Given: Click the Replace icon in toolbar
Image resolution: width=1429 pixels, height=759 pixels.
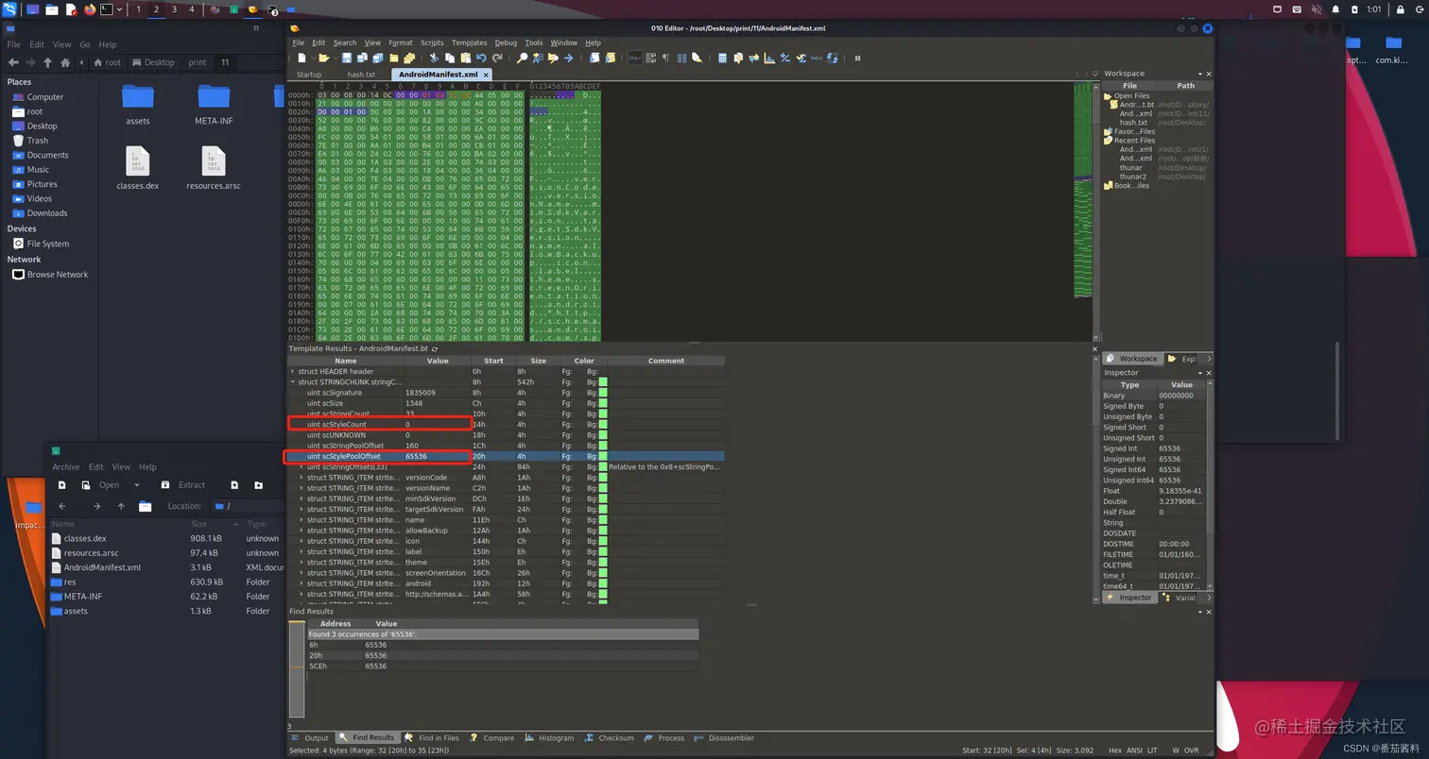Looking at the screenshot, I should click(x=538, y=58).
